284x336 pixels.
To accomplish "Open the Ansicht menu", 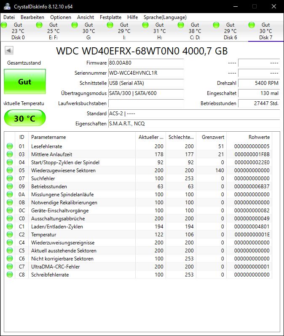I will pyautogui.click(x=86, y=17).
